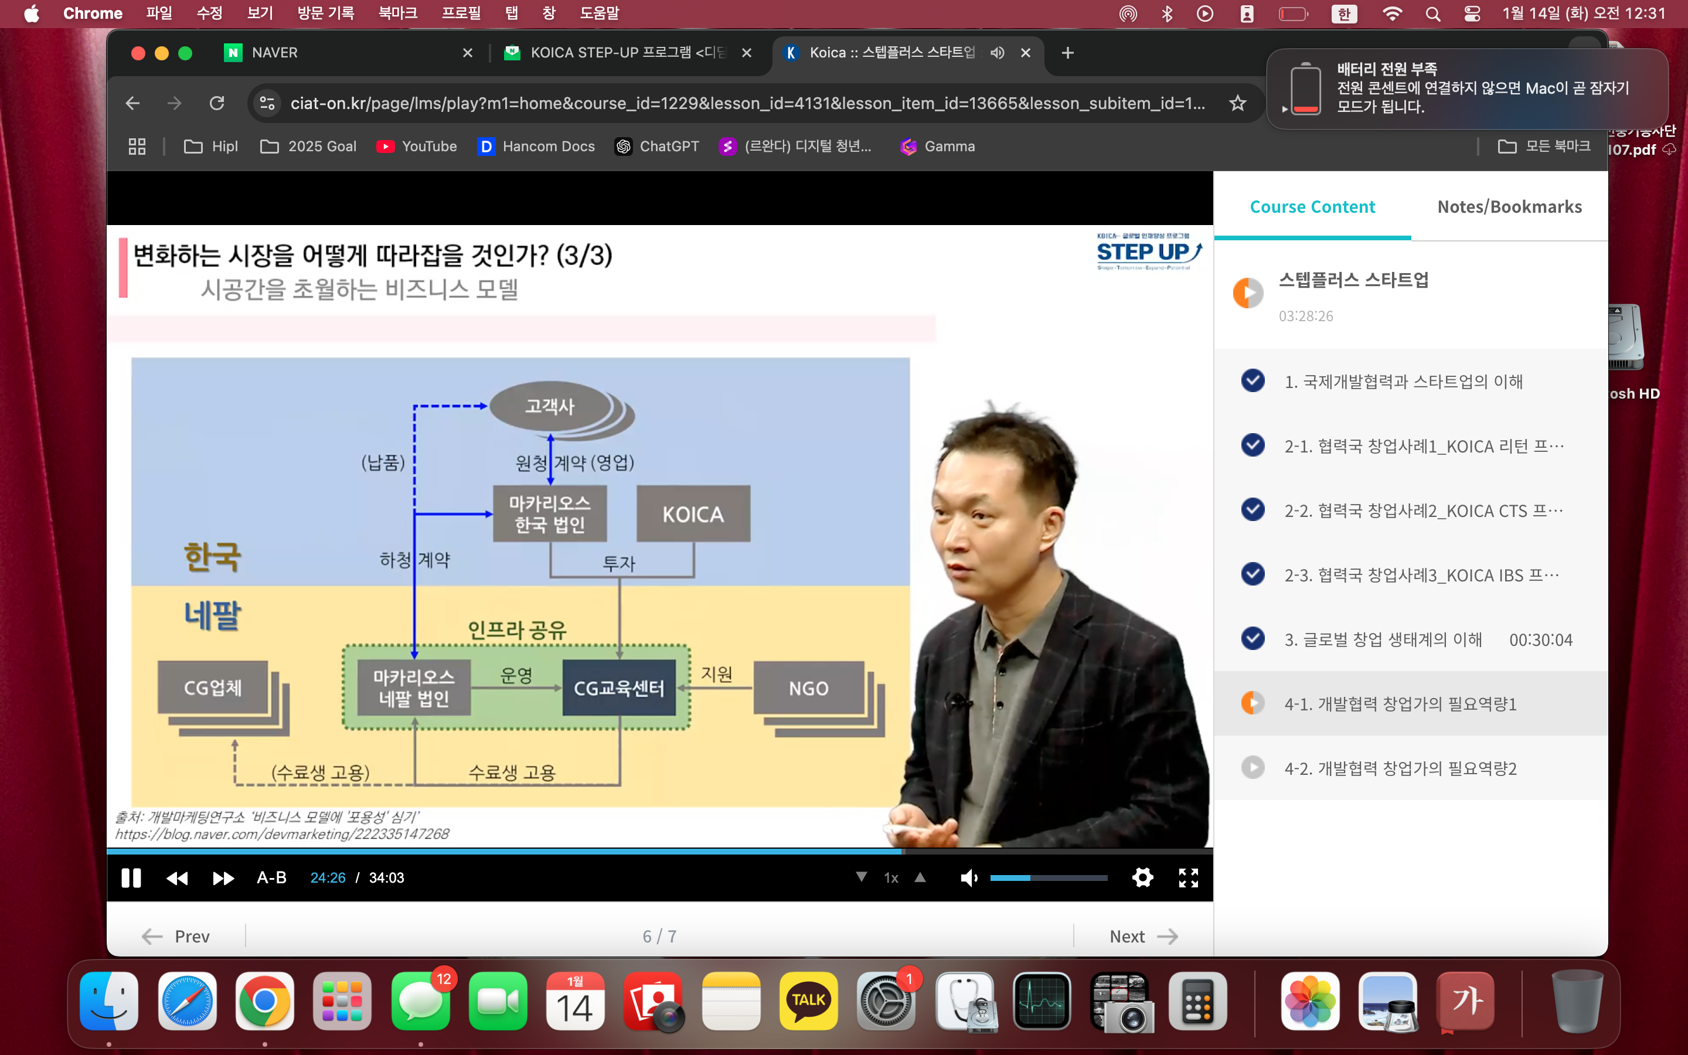Screen dimensions: 1688x1055
Task: Mute the video speaker icon
Action: [x=969, y=878]
